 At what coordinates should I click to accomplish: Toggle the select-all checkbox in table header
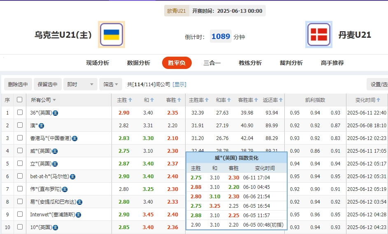tap(19, 100)
